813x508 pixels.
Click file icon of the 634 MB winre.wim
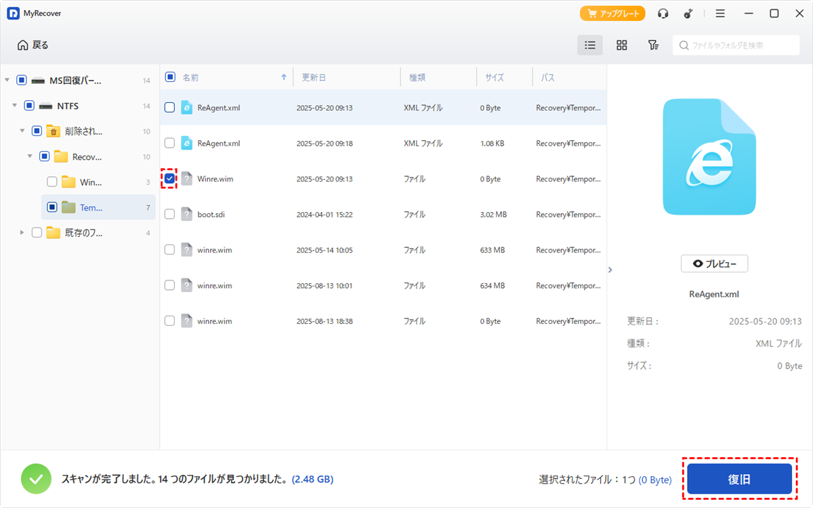186,285
